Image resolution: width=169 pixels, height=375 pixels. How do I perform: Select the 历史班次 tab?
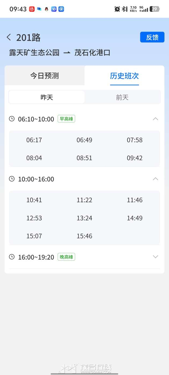click(x=124, y=76)
